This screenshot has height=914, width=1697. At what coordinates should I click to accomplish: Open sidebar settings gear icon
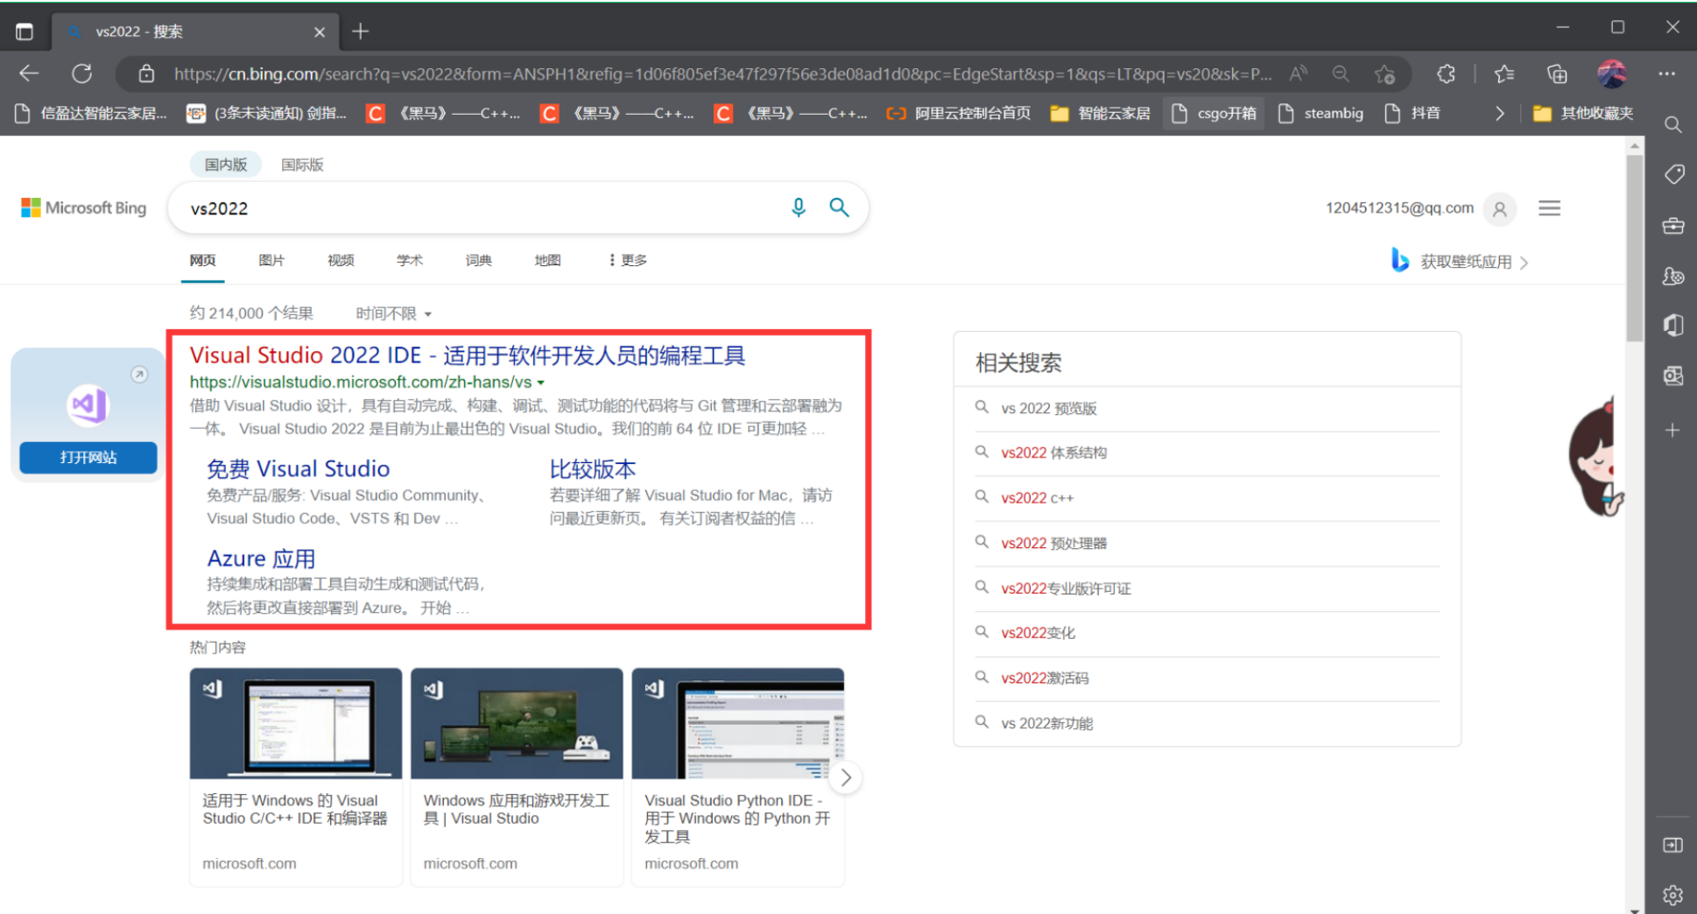(x=1672, y=895)
